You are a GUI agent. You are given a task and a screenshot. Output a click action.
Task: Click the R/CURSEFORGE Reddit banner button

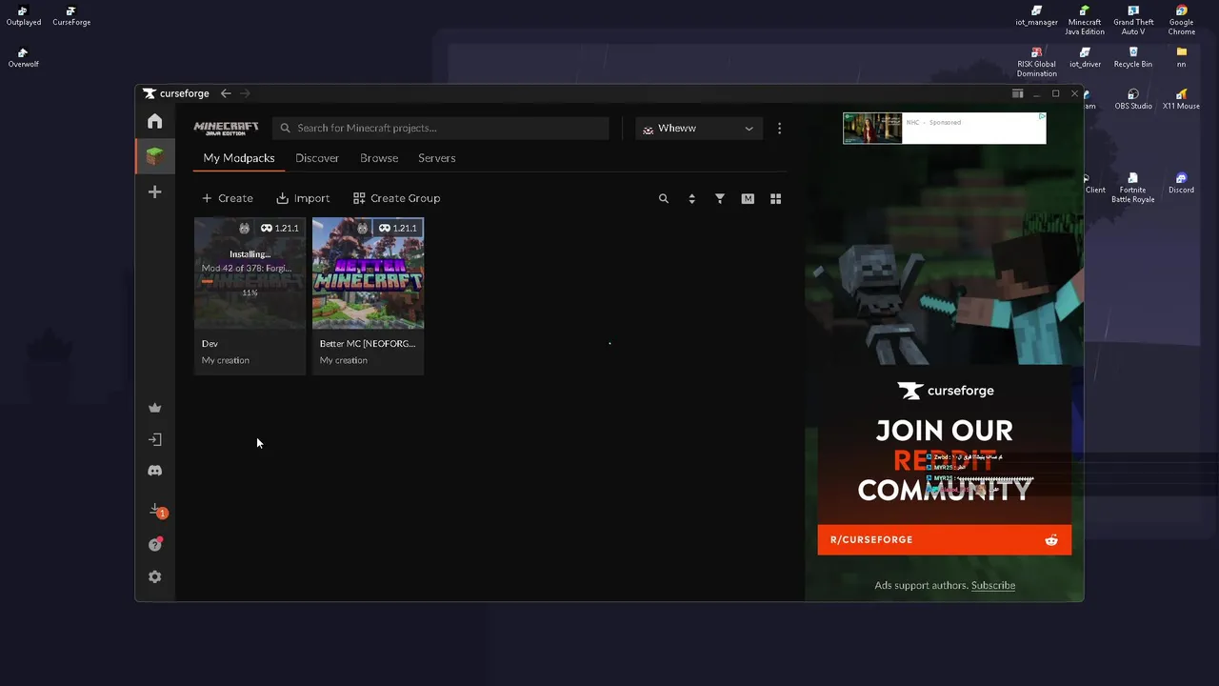[x=944, y=539]
